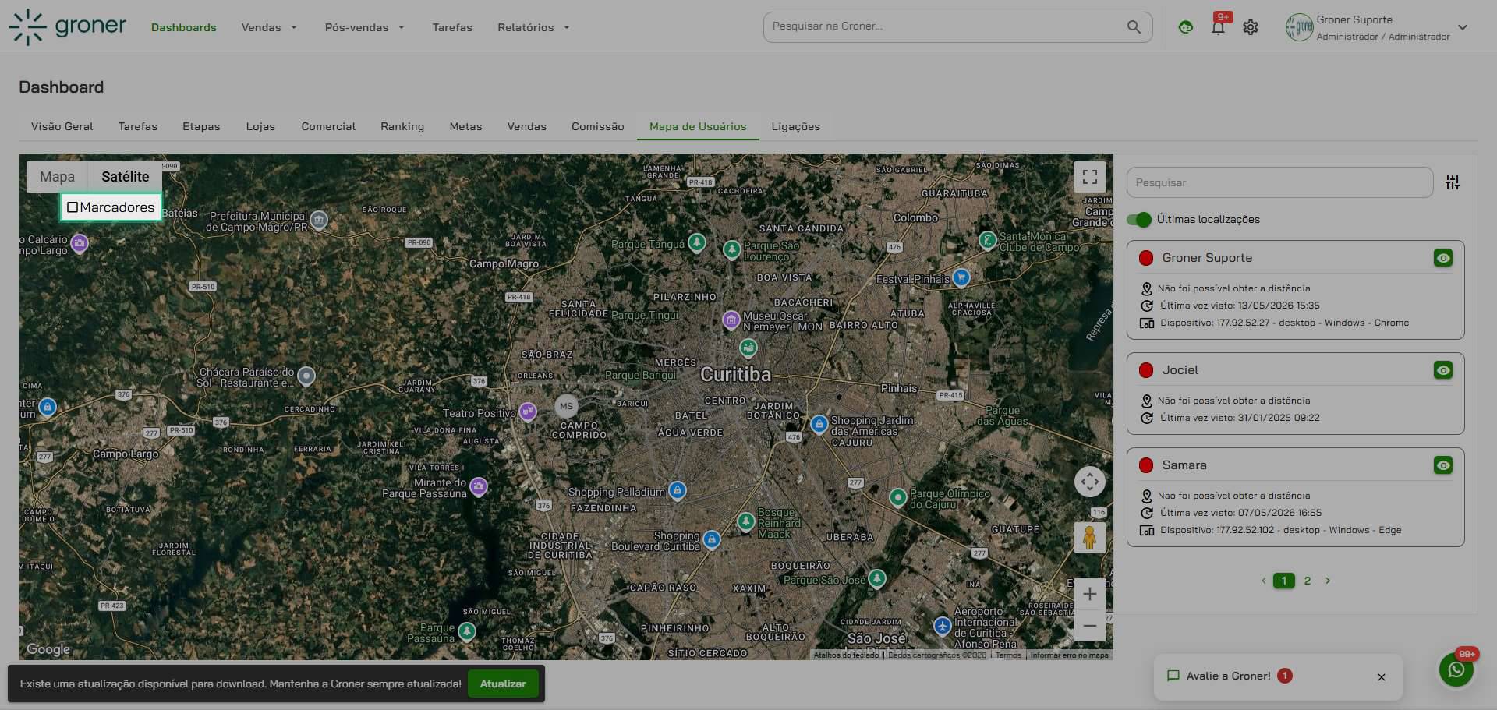
Task: Focus the Pesquisar user search field
Action: (1279, 182)
